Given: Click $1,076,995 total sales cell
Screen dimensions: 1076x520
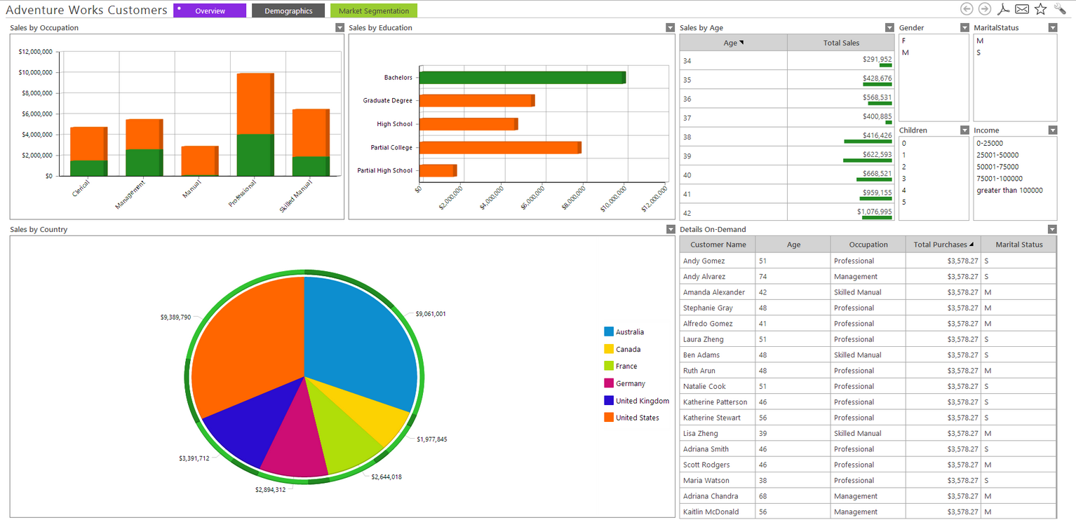Looking at the screenshot, I should [841, 212].
